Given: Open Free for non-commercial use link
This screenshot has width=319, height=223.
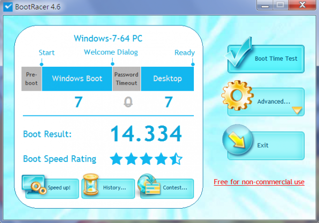Looking at the screenshot, I should pos(259,182).
